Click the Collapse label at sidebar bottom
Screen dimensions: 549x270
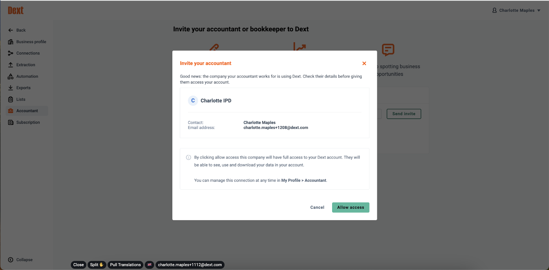pyautogui.click(x=24, y=260)
